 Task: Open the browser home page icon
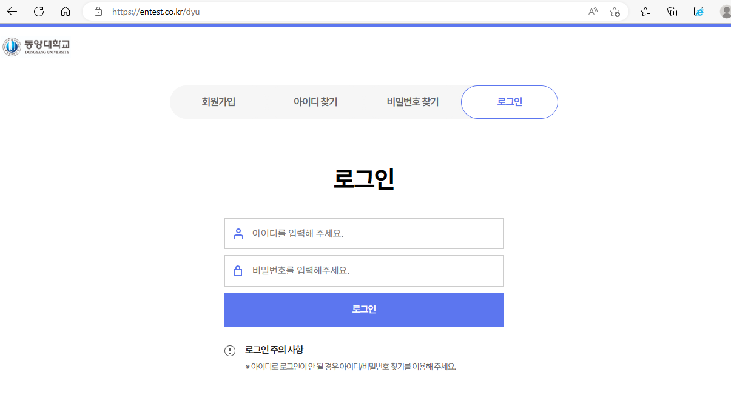66,12
